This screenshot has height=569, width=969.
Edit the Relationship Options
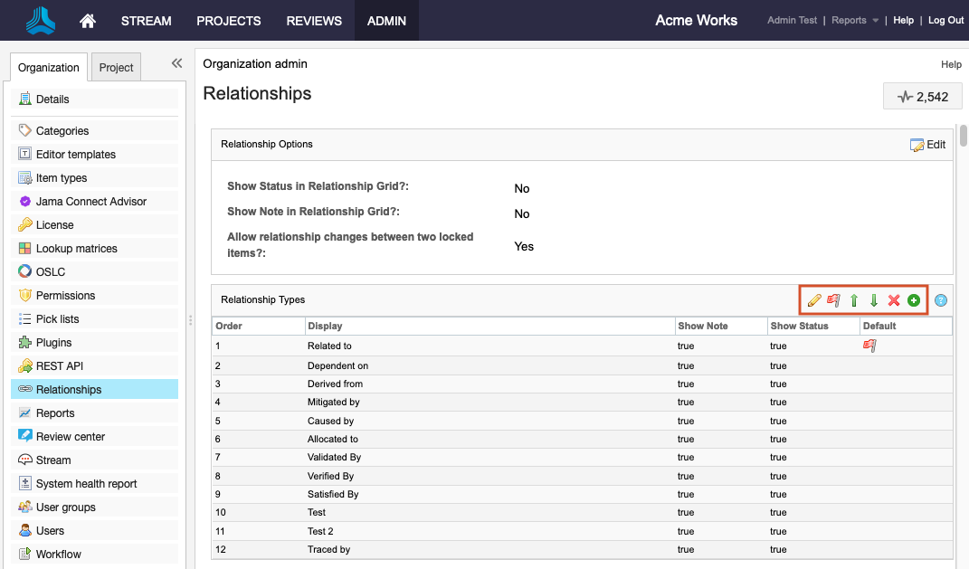(928, 145)
